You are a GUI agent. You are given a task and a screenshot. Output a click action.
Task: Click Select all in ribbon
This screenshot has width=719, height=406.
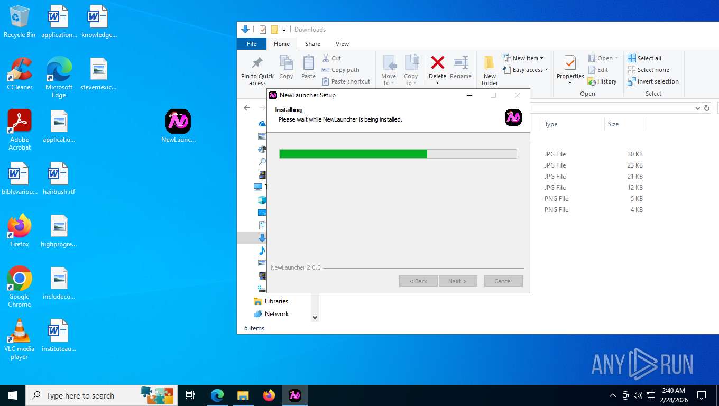click(644, 58)
